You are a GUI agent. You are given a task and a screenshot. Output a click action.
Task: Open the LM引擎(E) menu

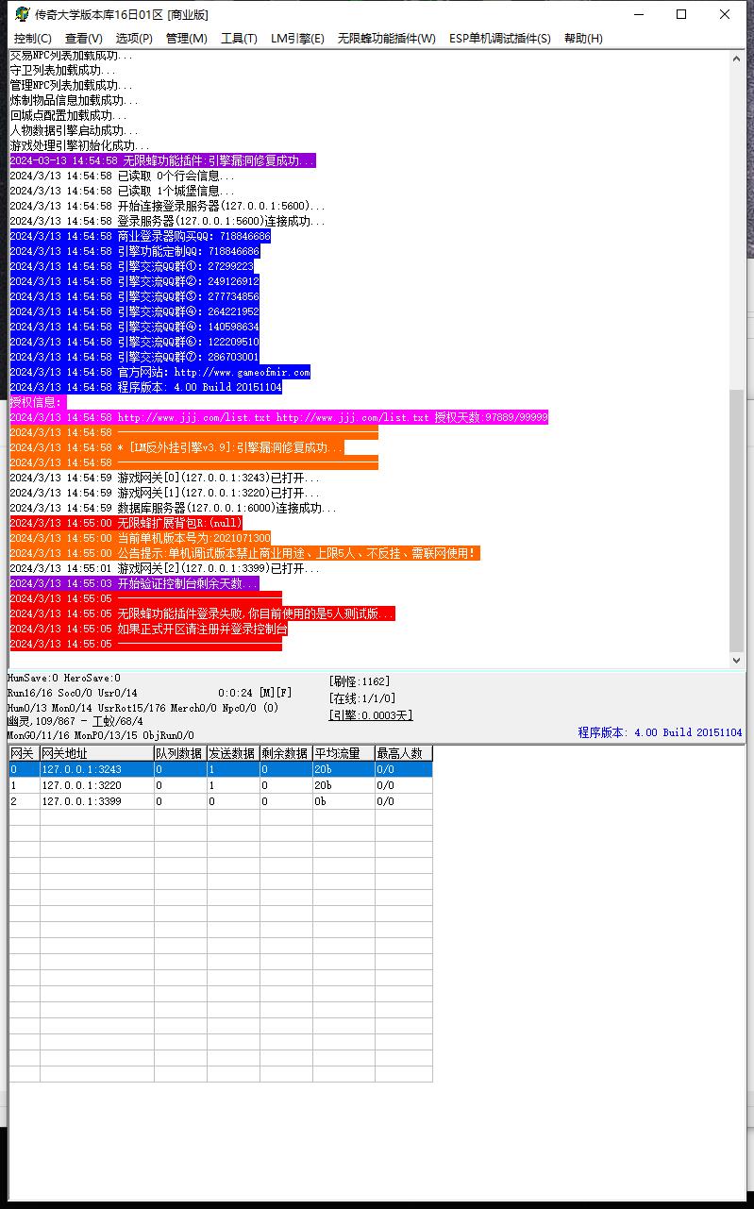(x=297, y=39)
